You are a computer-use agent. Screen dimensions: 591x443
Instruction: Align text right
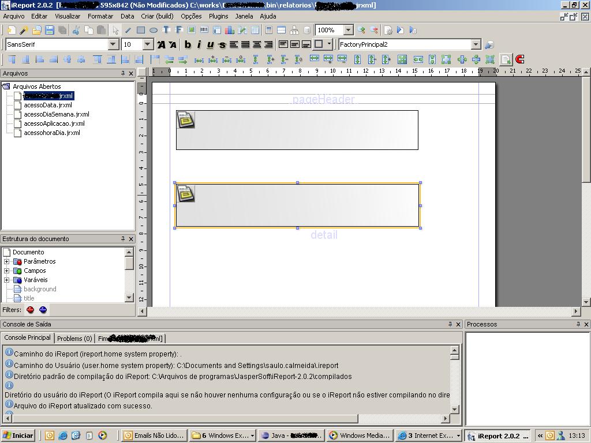coord(268,44)
